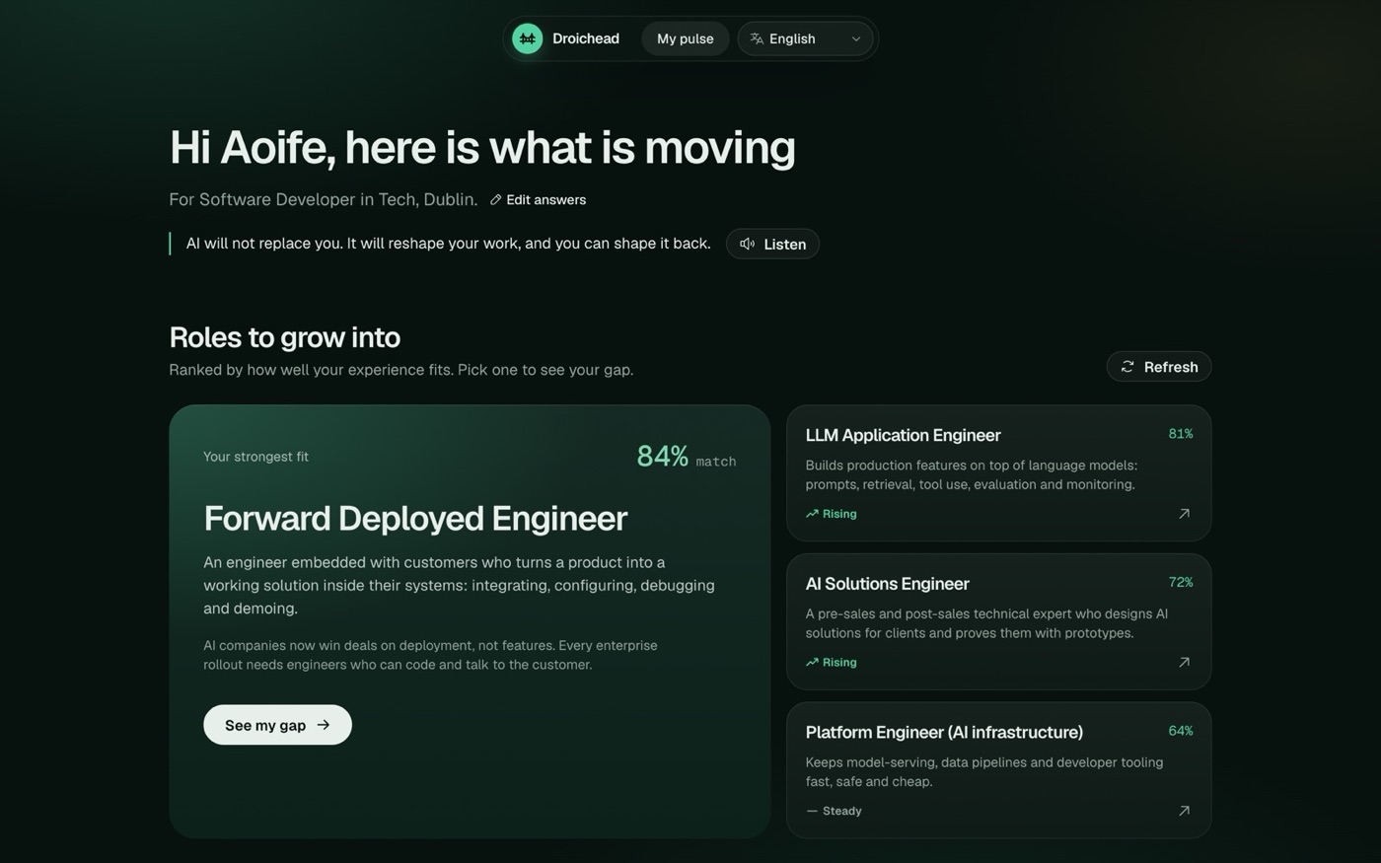Click the Edit answers link
The width and height of the screenshot is (1381, 863).
538,199
